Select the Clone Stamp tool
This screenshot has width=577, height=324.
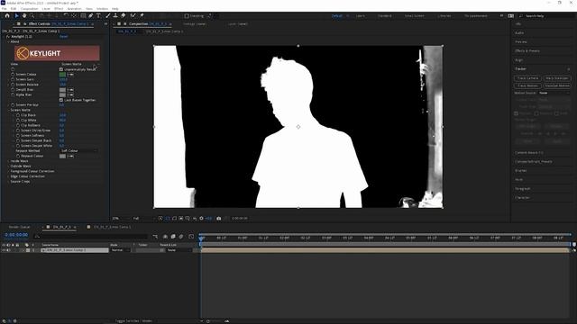(115, 16)
